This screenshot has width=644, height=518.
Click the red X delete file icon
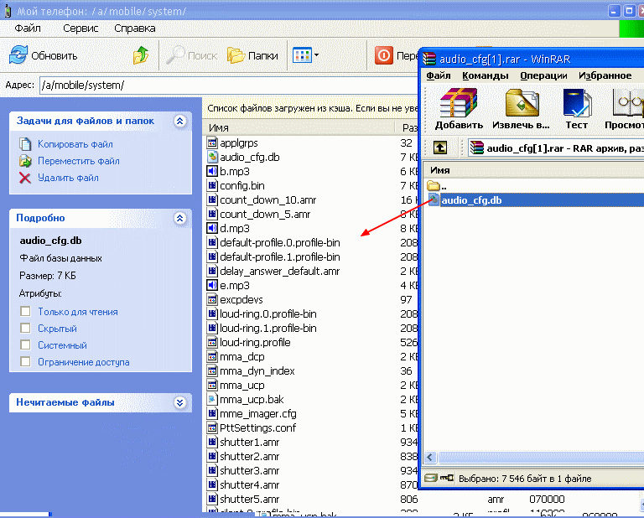tap(25, 178)
